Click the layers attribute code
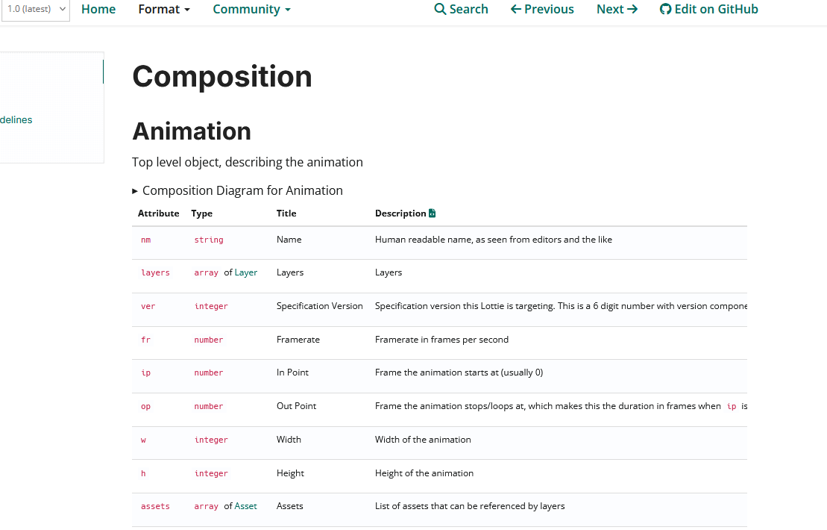The height and width of the screenshot is (530, 827). [155, 272]
